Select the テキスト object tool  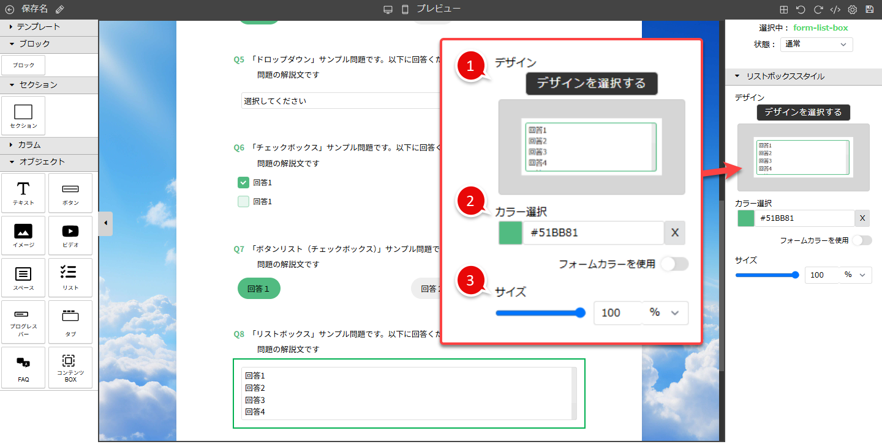point(23,193)
